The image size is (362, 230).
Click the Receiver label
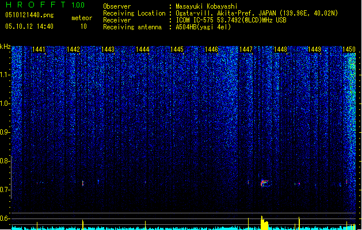pos(117,20)
